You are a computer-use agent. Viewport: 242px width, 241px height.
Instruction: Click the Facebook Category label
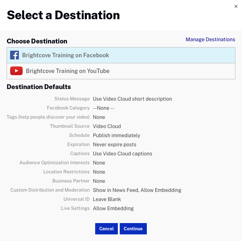click(68, 108)
